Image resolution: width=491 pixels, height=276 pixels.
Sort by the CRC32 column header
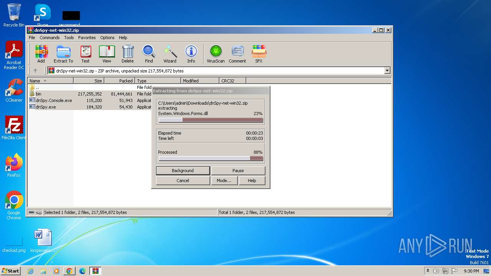coord(232,80)
